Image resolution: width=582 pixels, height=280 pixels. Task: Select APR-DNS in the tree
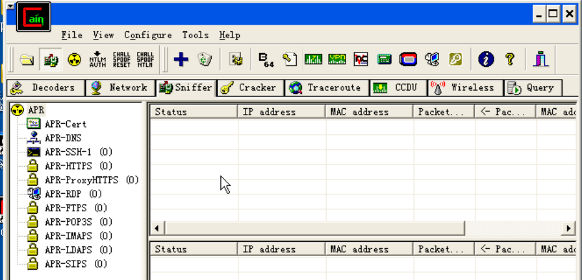point(63,138)
